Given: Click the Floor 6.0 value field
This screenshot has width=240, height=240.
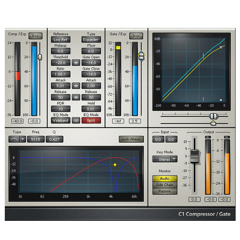Looking at the screenshot, I should click(91, 51).
